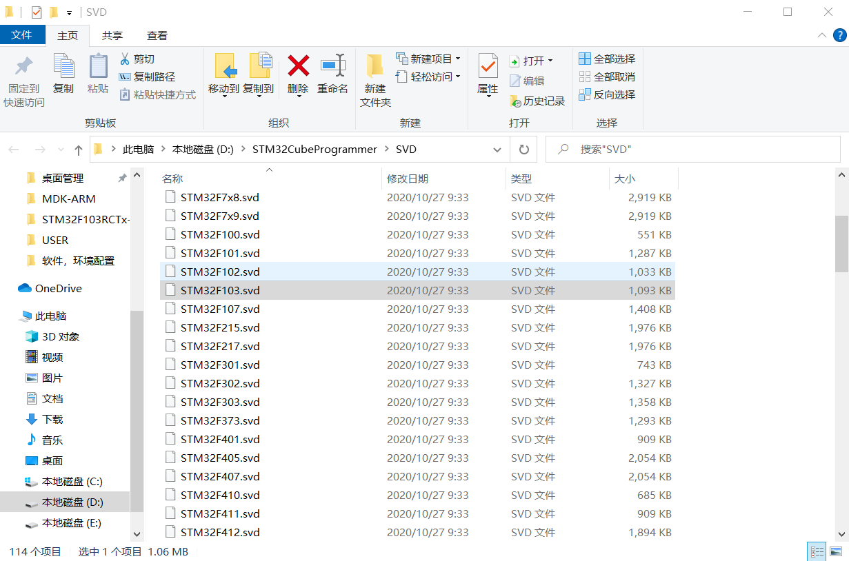Switch to the 共享 (Share) ribbon tab
This screenshot has width=849, height=561.
[112, 35]
